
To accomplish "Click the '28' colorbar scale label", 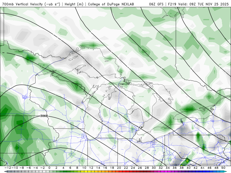I will pyautogui.click(x=147, y=168).
